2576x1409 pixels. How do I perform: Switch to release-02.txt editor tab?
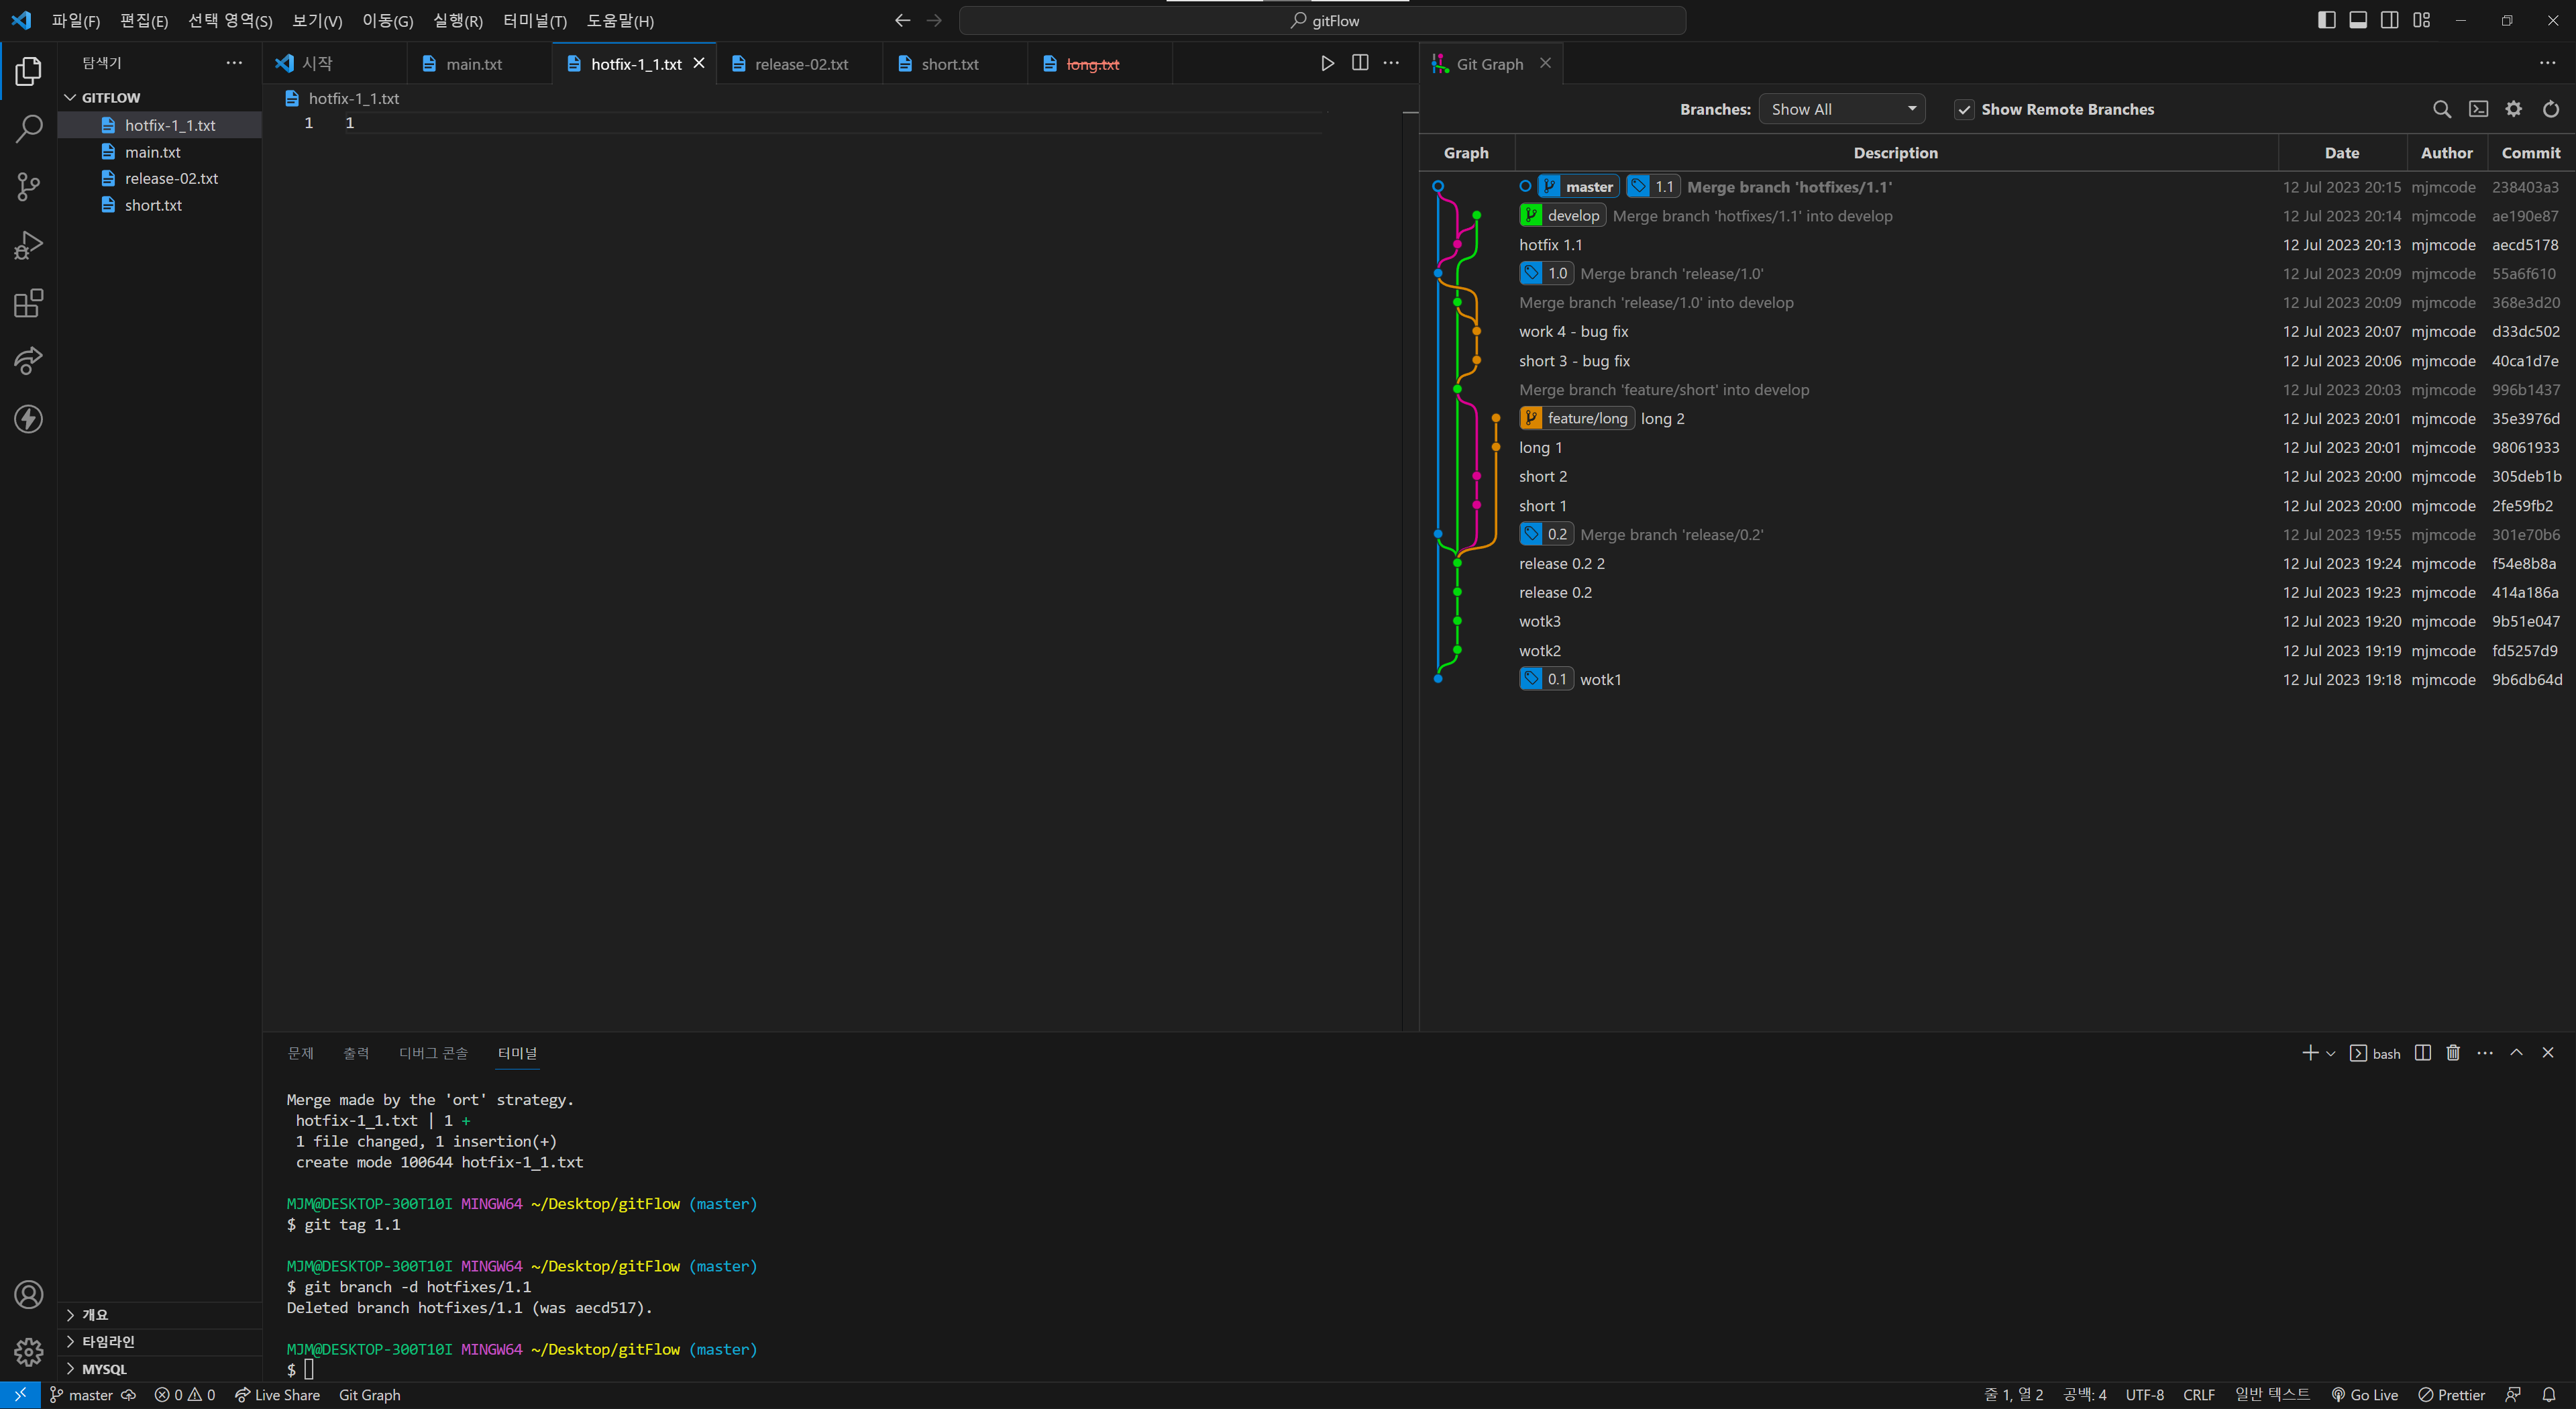(x=800, y=64)
